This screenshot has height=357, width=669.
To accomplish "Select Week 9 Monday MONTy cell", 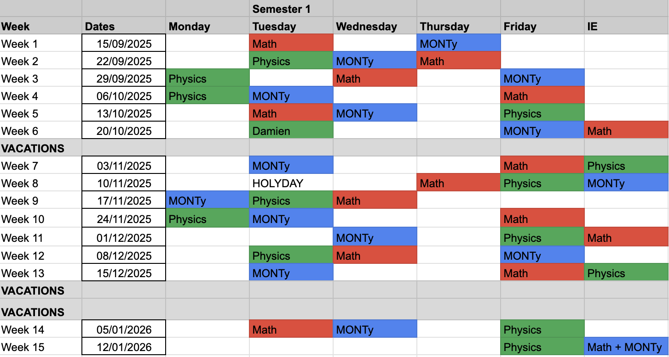I will [x=208, y=201].
